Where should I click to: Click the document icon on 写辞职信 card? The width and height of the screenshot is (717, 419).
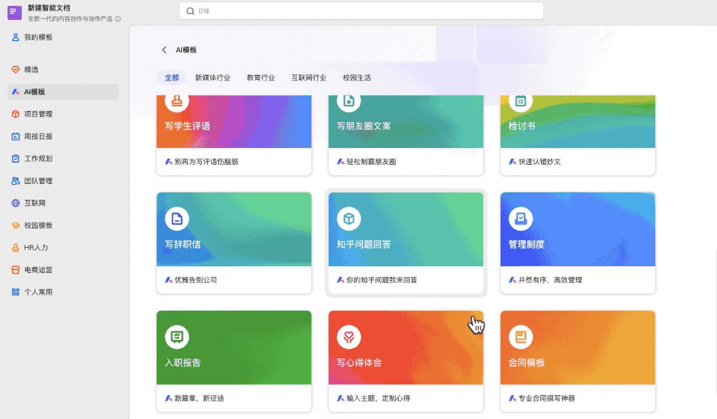(177, 218)
